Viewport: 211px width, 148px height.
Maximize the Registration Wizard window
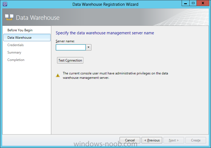[x=193, y=3]
